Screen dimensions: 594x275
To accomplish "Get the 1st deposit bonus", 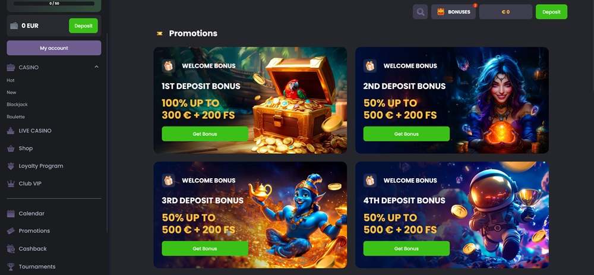I will click(205, 134).
